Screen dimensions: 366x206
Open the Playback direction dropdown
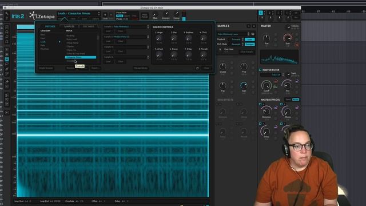click(236, 39)
